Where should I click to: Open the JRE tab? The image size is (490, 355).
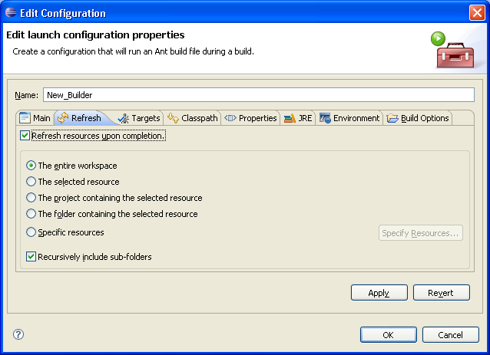(298, 118)
